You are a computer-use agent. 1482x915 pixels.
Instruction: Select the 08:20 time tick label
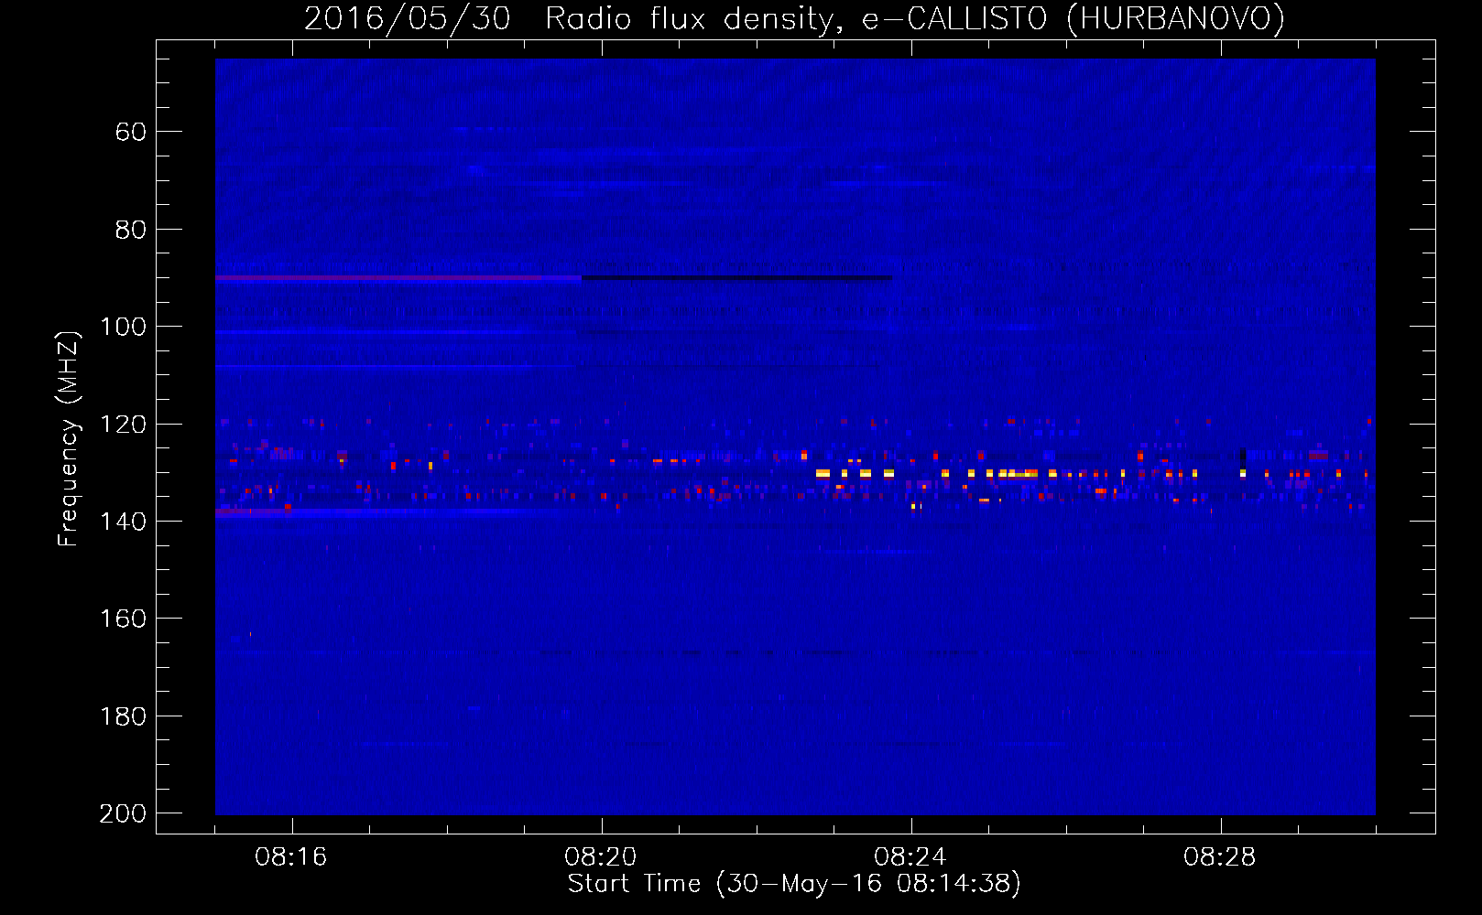601,857
